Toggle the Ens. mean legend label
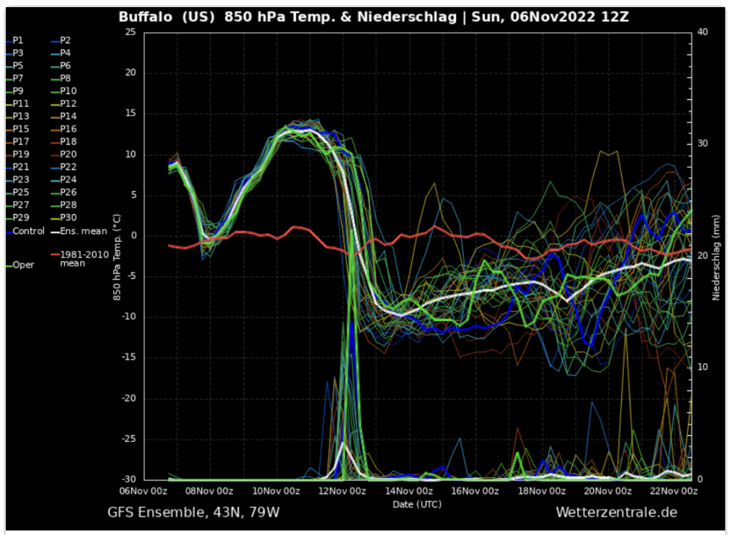The image size is (731, 535). pyautogui.click(x=83, y=231)
